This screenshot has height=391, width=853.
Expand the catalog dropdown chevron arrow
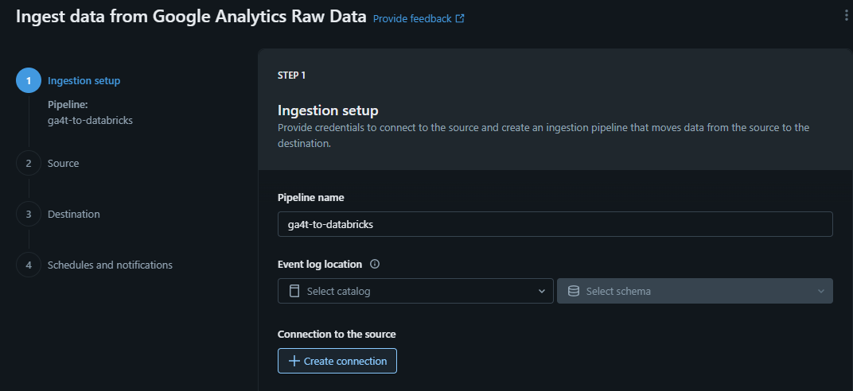click(x=542, y=291)
